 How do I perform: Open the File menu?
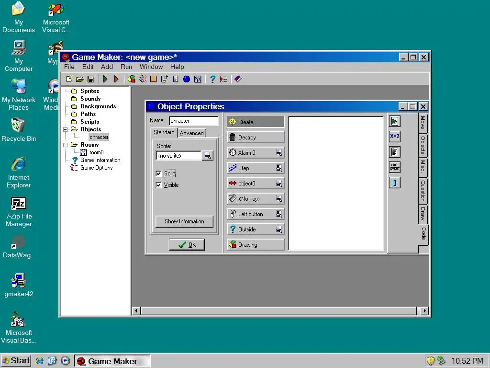tap(69, 67)
